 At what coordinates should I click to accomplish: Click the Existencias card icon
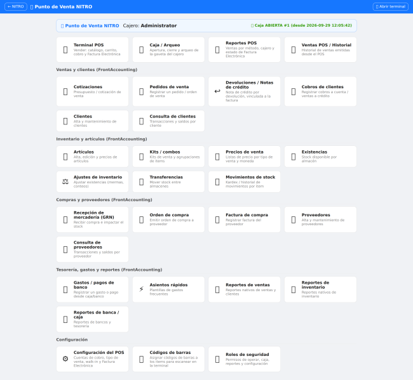point(294,157)
